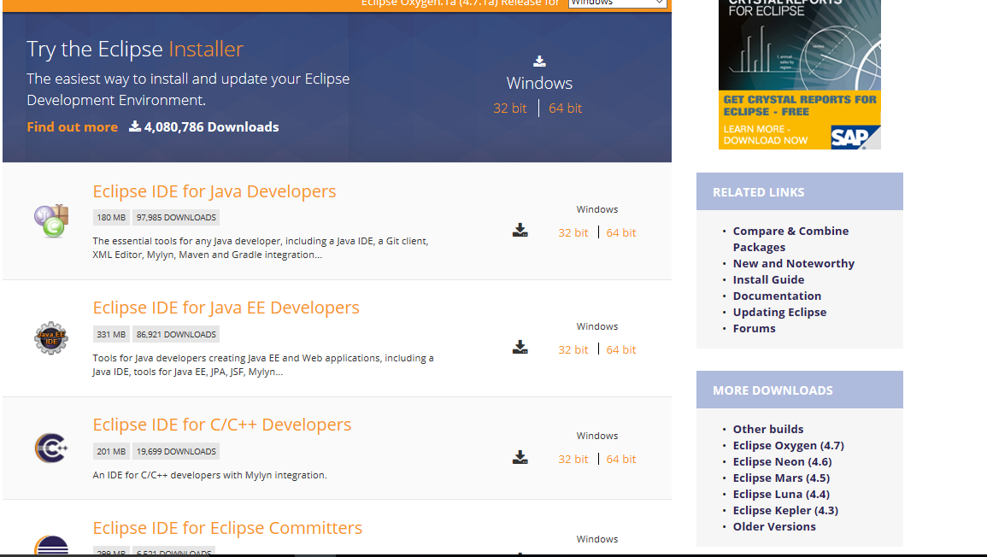Download 32 bit Java EE Developers package
The height and width of the screenshot is (557, 987).
tap(573, 350)
